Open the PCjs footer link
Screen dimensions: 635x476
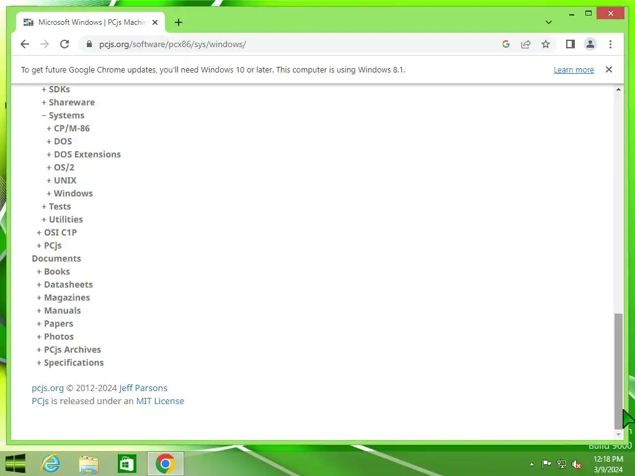40,401
